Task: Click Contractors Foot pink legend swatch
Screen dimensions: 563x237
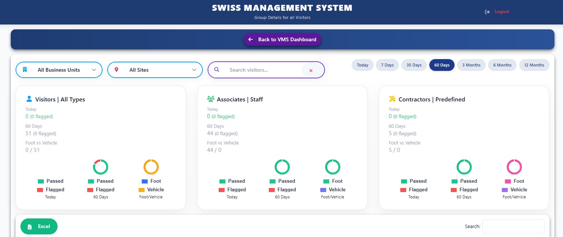Action: point(508,181)
